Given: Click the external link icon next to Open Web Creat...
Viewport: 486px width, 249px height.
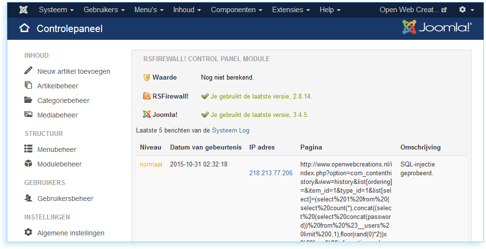Looking at the screenshot, I should (x=444, y=10).
